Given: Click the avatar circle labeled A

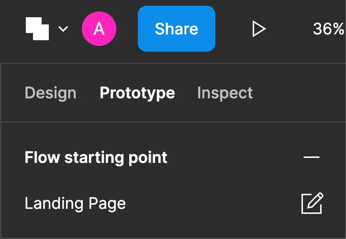Looking at the screenshot, I should [x=99, y=29].
